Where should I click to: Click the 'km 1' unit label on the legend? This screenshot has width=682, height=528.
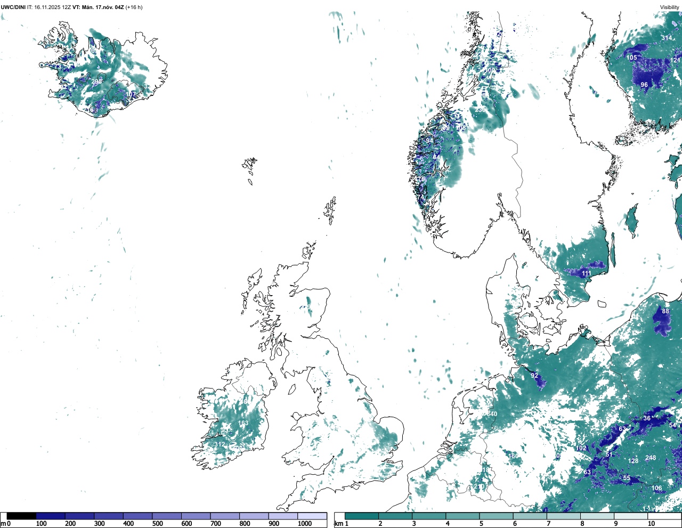click(x=342, y=524)
